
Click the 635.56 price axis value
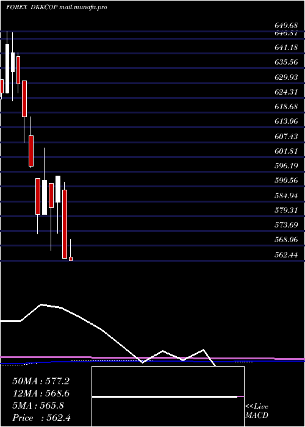click(286, 62)
